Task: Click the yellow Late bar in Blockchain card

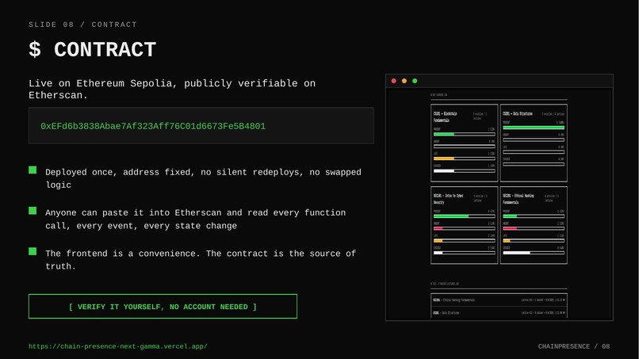Action: coord(464,158)
